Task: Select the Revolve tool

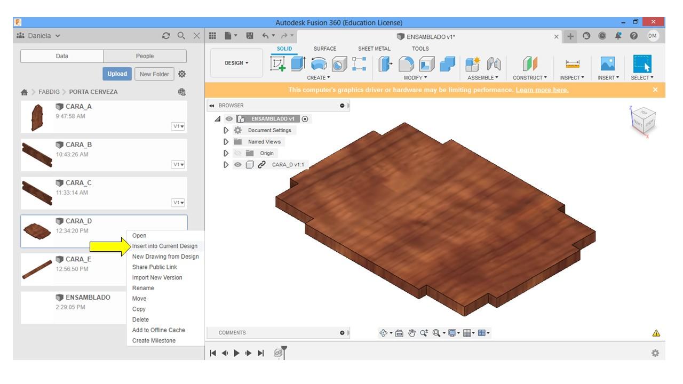Action: click(319, 64)
